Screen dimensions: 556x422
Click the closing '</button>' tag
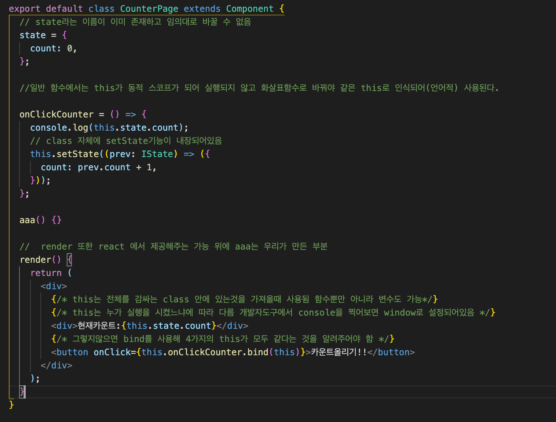click(x=391, y=352)
